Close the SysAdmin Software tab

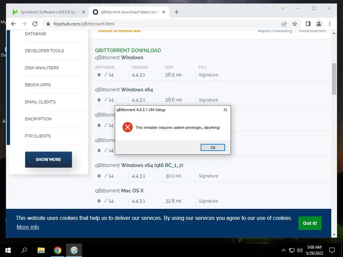(83, 12)
